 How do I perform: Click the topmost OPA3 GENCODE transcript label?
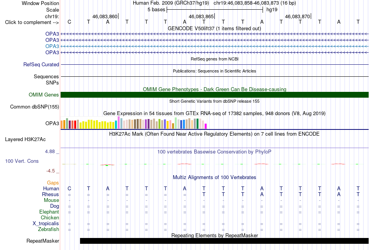tap(52, 34)
